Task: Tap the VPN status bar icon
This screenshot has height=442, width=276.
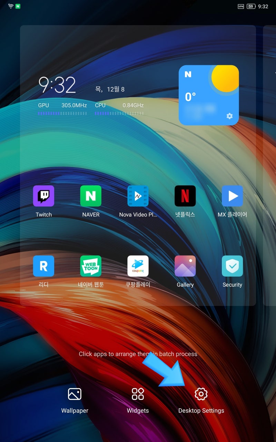Action: [241, 6]
